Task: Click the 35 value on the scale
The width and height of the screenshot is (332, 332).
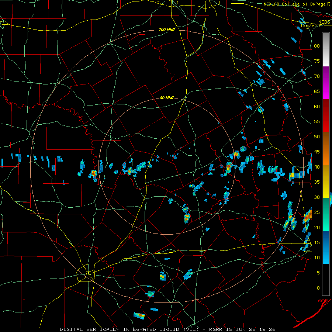Action: tap(317, 182)
